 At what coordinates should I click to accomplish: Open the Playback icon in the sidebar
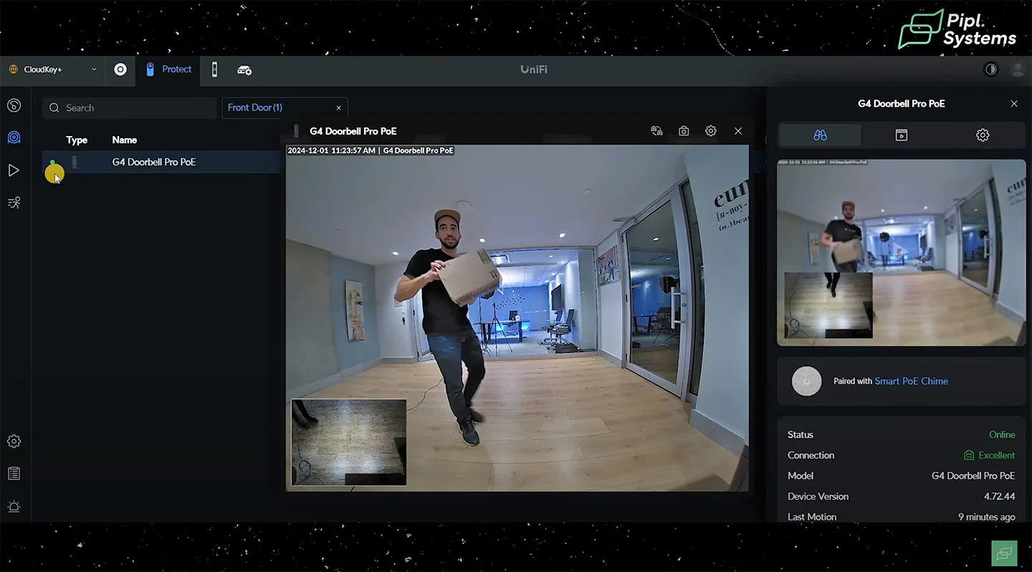point(14,170)
